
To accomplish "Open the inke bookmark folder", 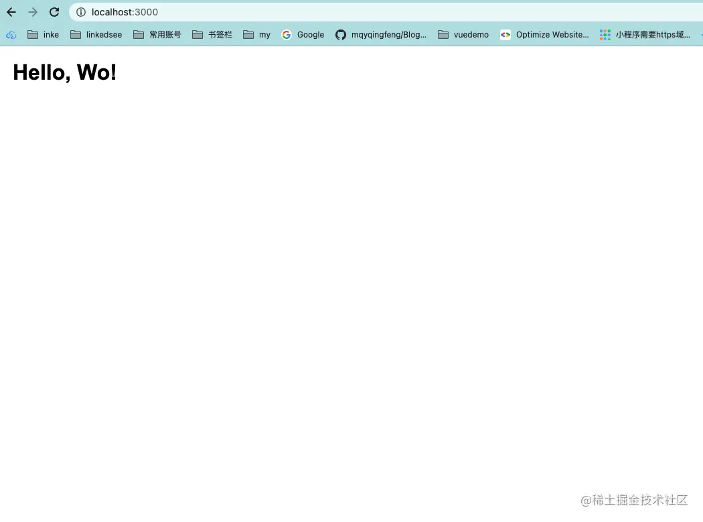I will click(x=43, y=35).
